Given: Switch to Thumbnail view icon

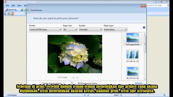Looking at the screenshot, I should click(5, 14).
